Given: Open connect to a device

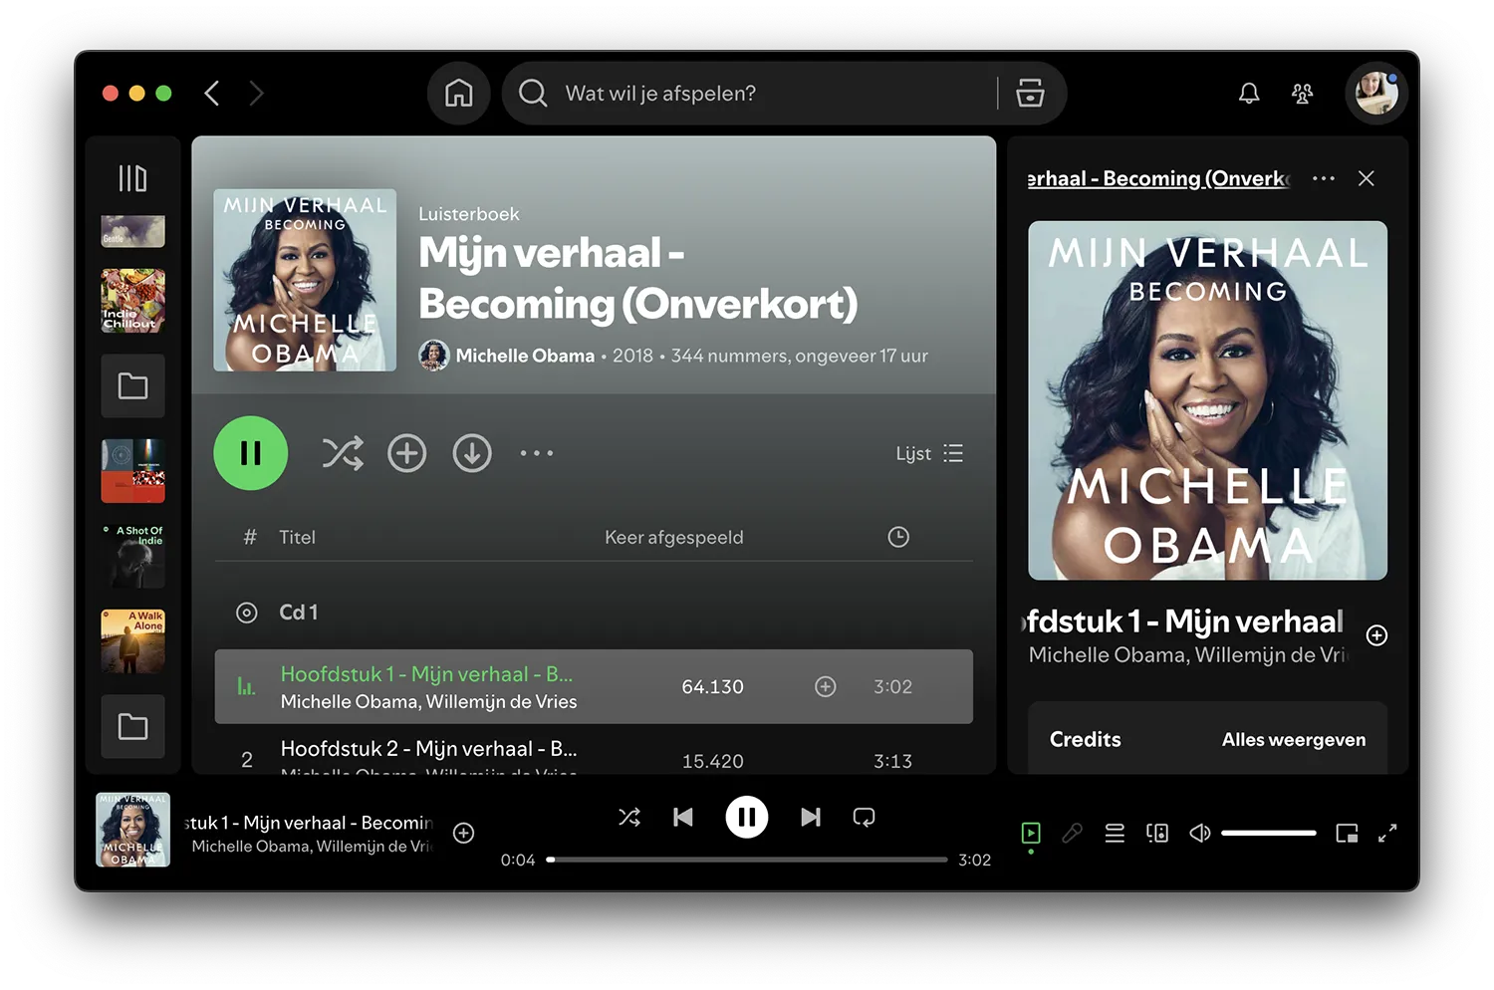Looking at the screenshot, I should click(1157, 833).
